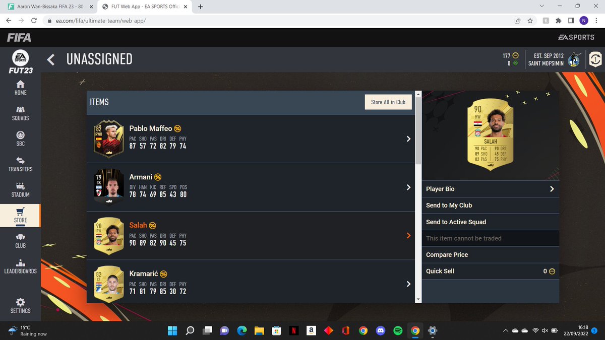Open the Stadium section

pos(20,190)
